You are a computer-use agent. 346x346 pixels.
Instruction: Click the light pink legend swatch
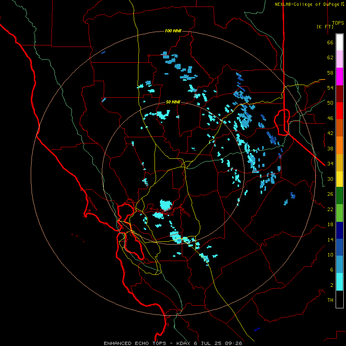pos(339,59)
